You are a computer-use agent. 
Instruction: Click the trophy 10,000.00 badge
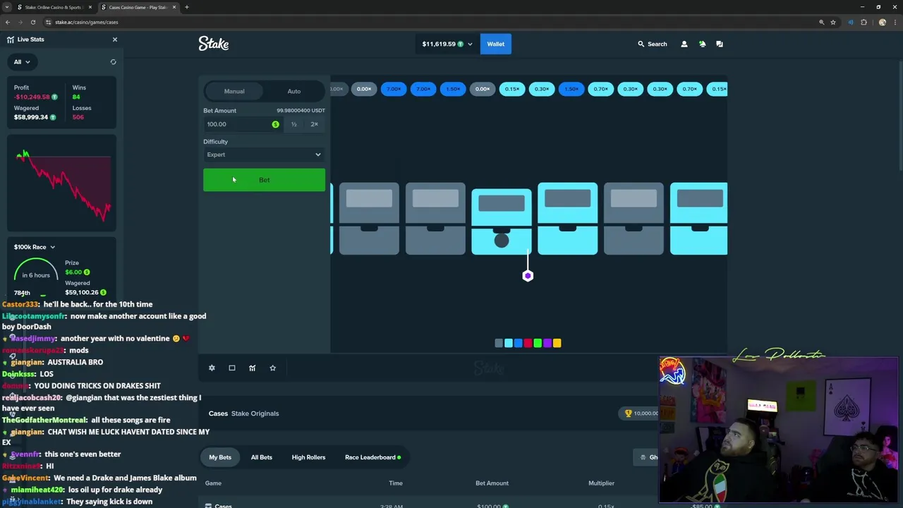[641, 413]
